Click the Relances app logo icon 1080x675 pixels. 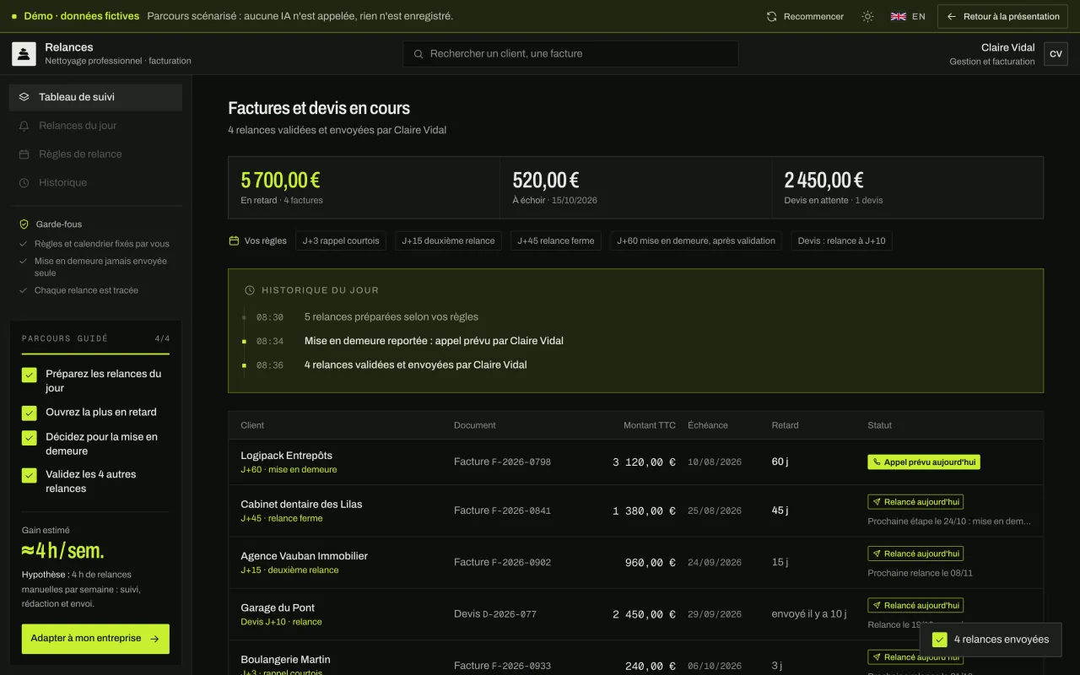(x=24, y=54)
